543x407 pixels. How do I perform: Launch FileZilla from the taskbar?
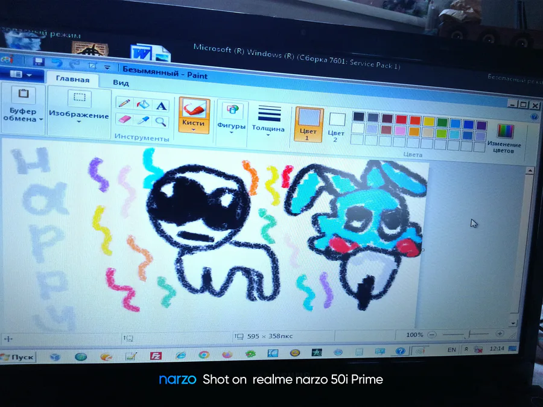pos(156,356)
